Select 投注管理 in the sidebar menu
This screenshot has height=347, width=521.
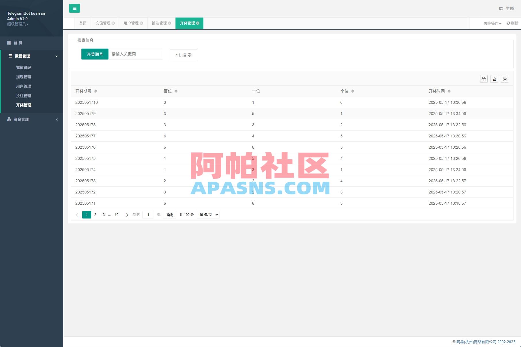click(x=24, y=95)
